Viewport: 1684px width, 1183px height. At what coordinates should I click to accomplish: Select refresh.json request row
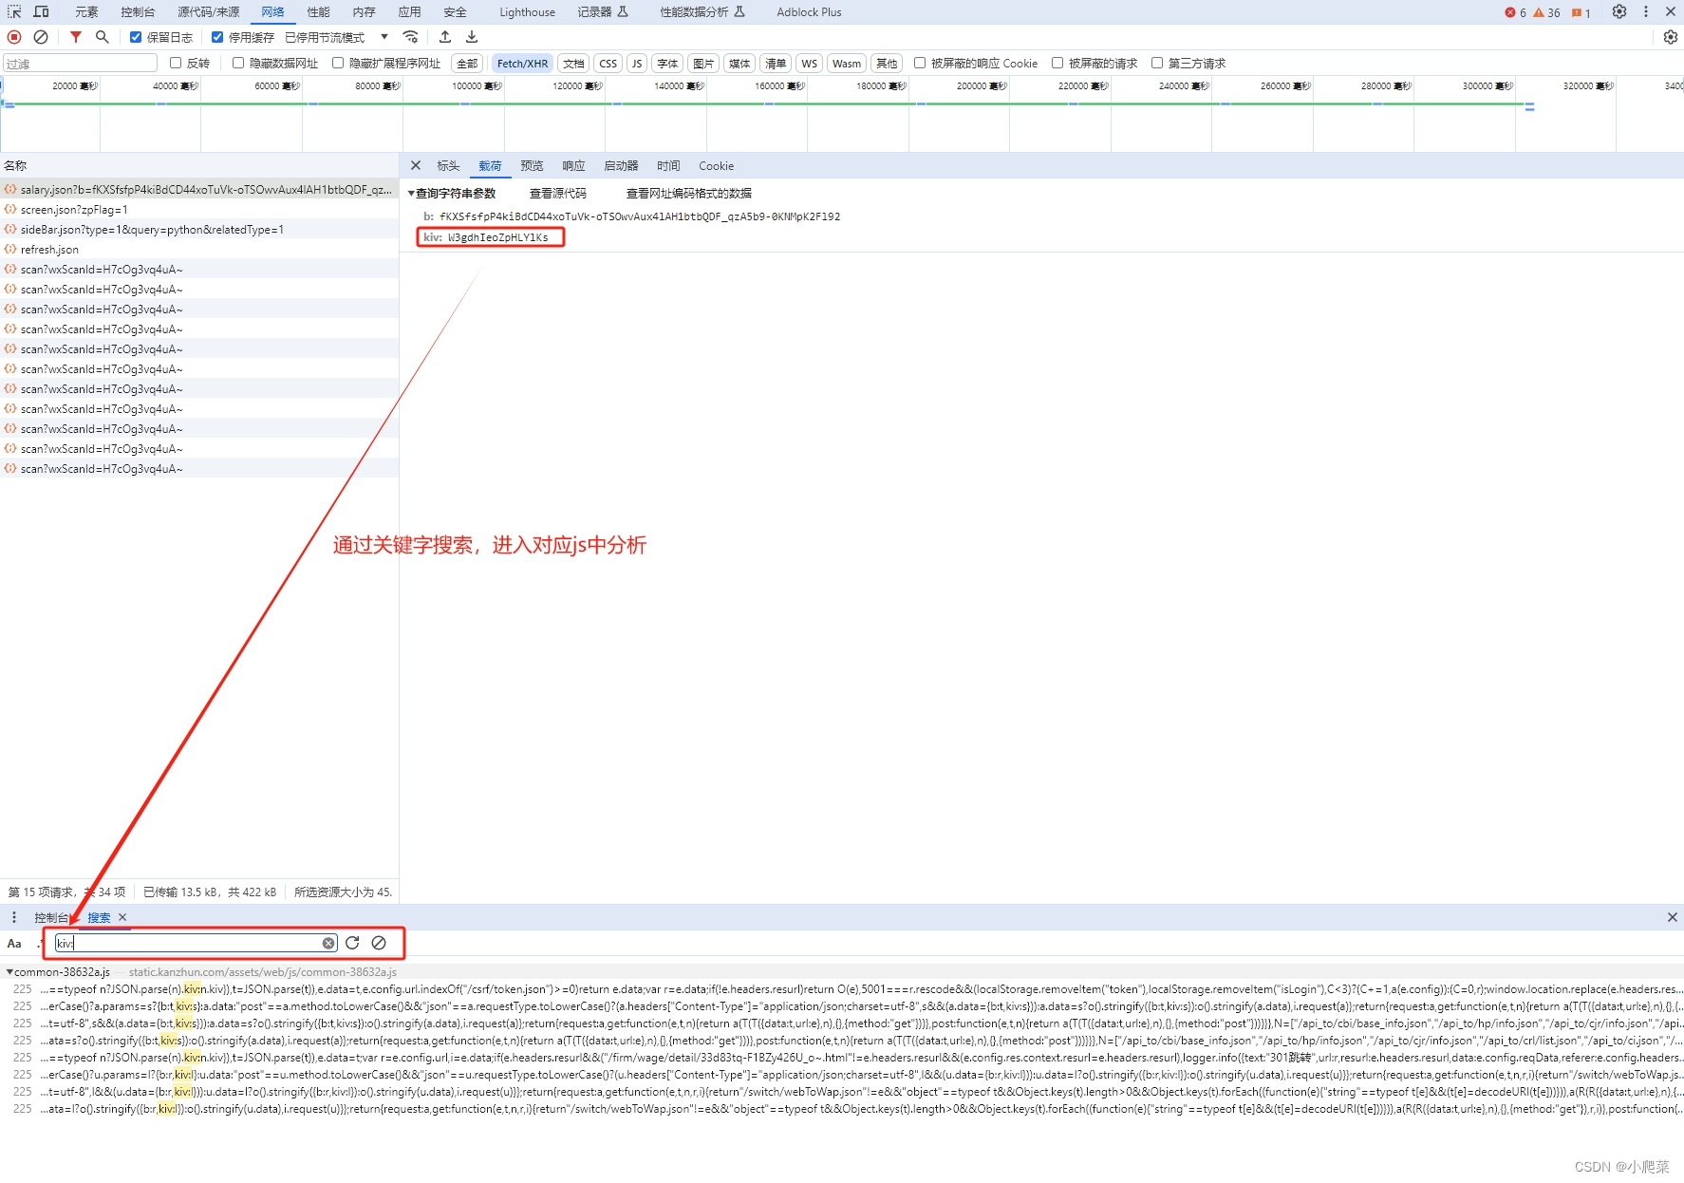point(199,249)
